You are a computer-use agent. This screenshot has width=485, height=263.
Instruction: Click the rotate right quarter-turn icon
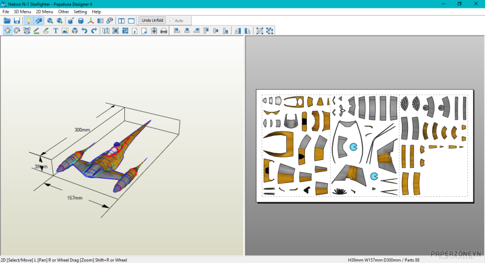click(247, 30)
